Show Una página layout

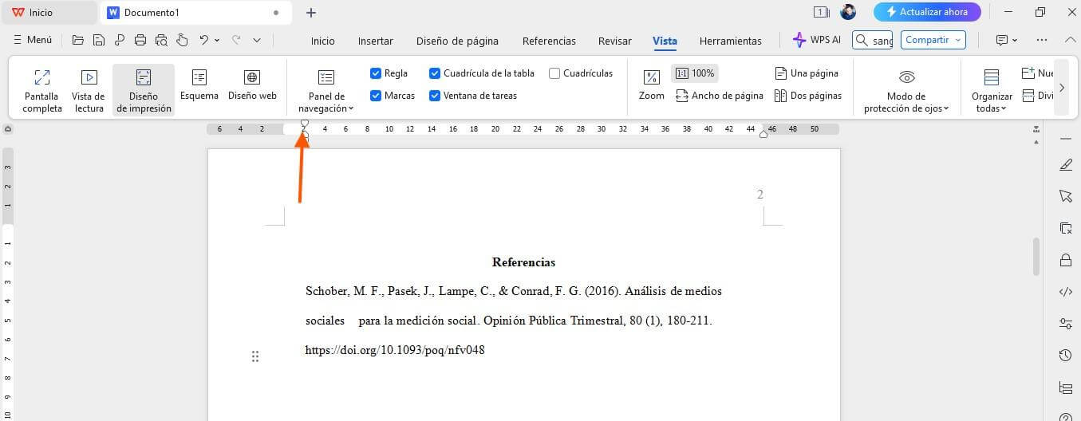pyautogui.click(x=807, y=73)
